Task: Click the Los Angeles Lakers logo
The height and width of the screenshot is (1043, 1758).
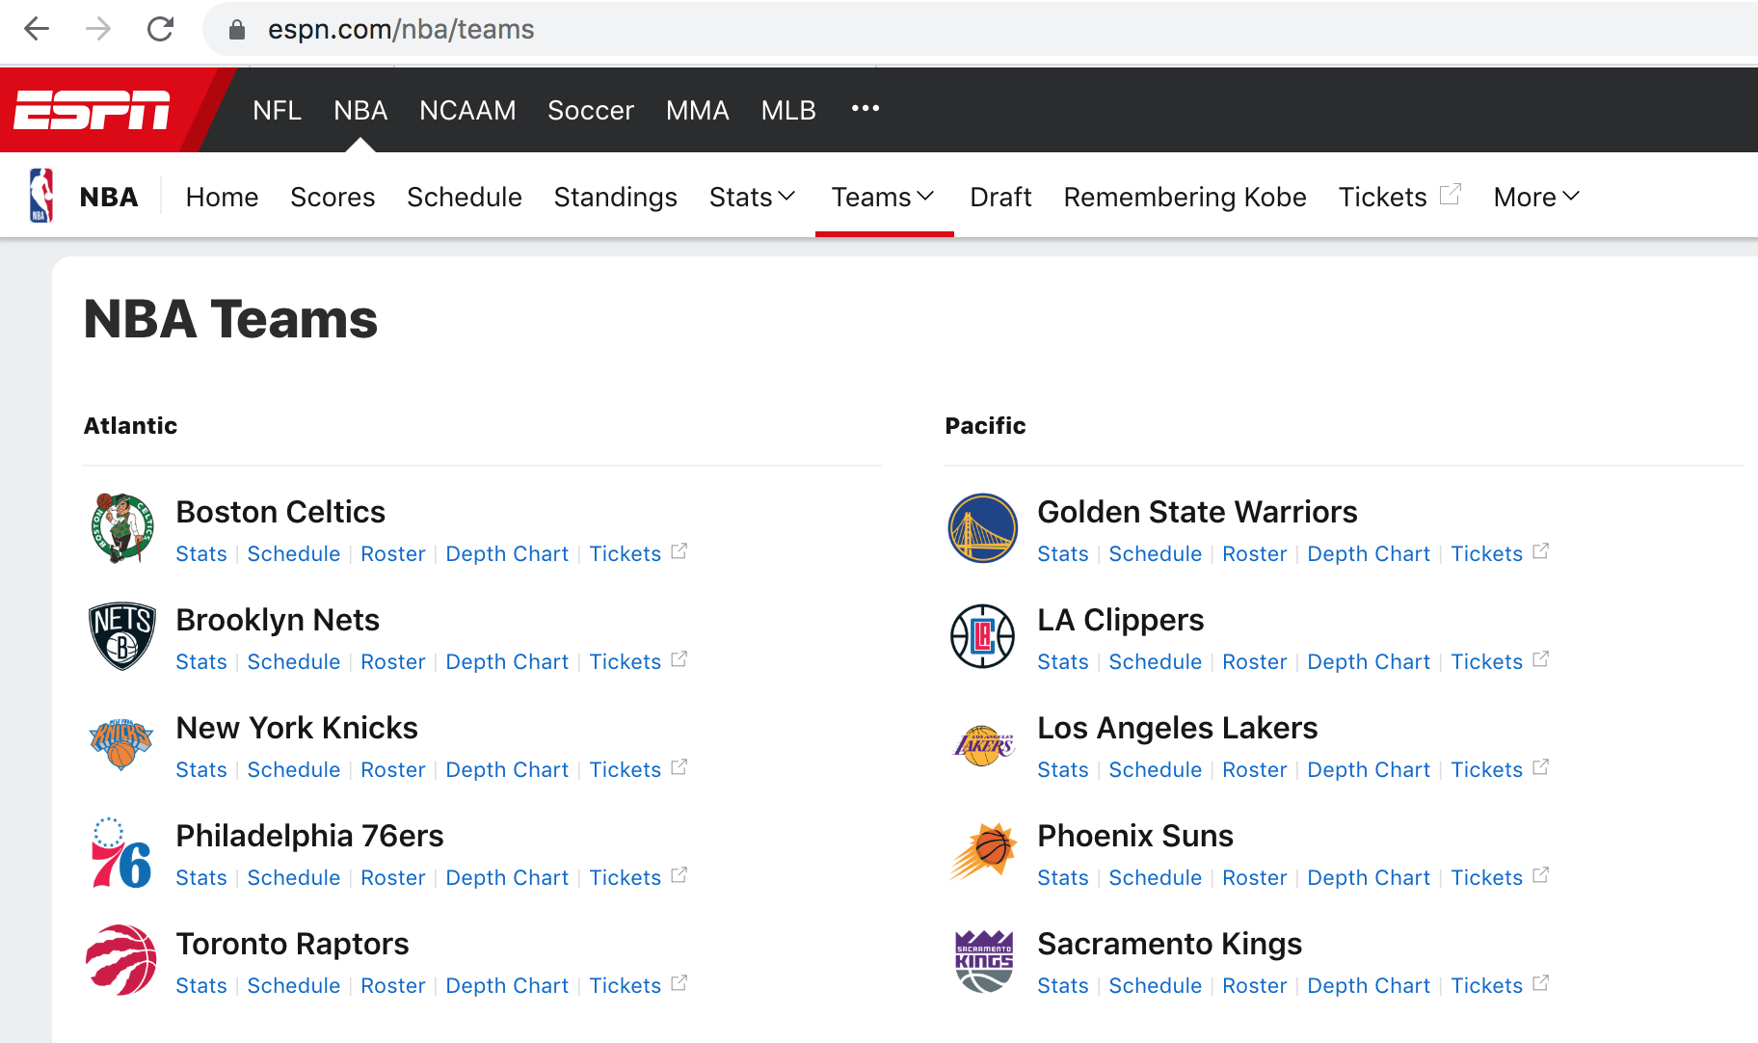Action: [983, 745]
